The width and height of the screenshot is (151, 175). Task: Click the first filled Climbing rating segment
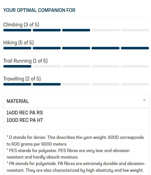pyautogui.click(x=17, y=30)
